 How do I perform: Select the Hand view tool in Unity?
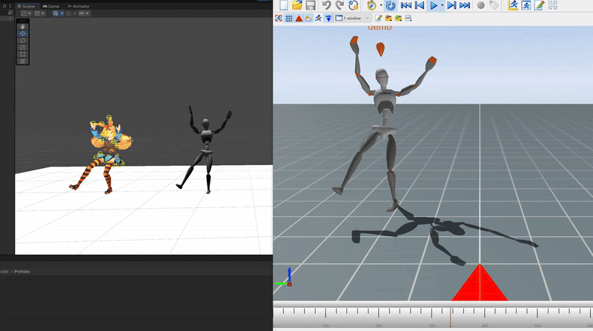23,27
